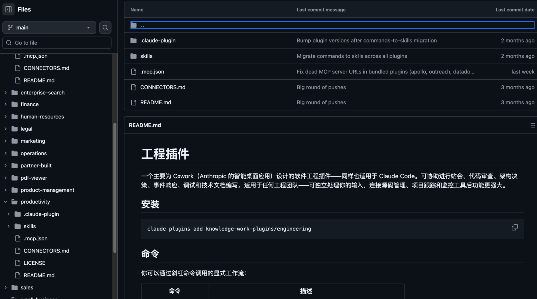This screenshot has height=299, width=537.
Task: Open CONNECTORS.md under productivity in tree
Action: tap(46, 251)
